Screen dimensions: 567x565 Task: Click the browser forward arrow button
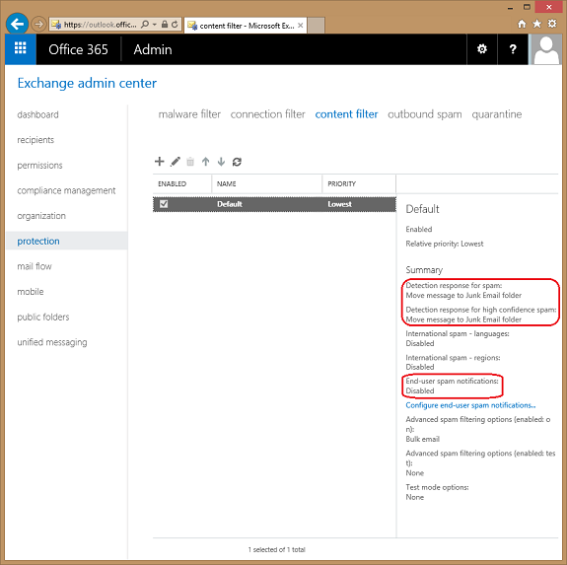click(38, 25)
